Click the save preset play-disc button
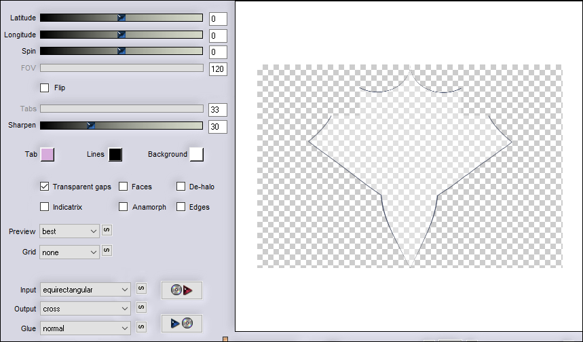This screenshot has height=342, width=583. click(x=181, y=324)
